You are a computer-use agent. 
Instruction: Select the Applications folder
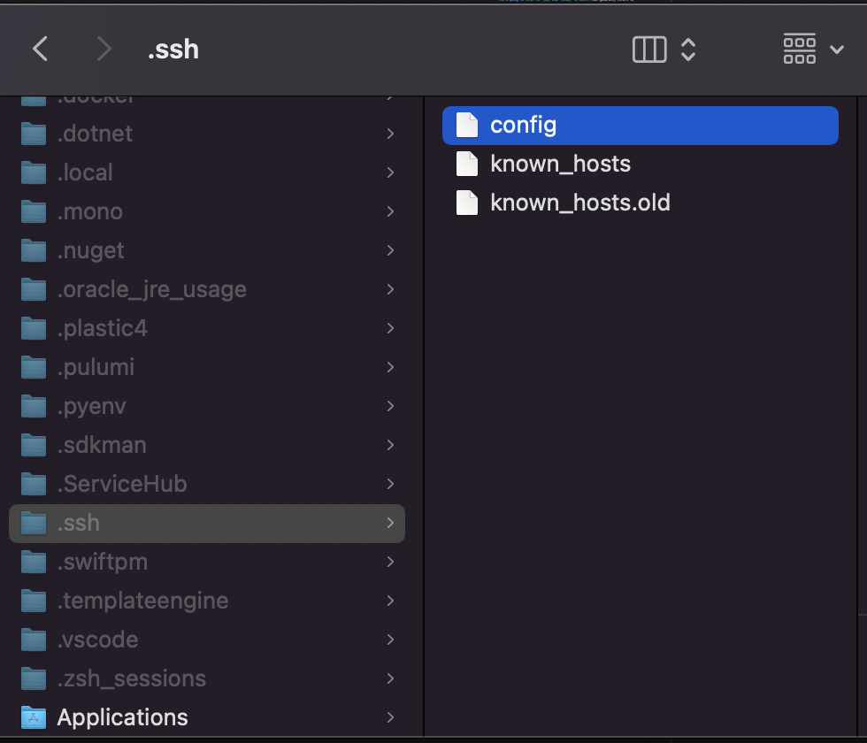tap(207, 717)
